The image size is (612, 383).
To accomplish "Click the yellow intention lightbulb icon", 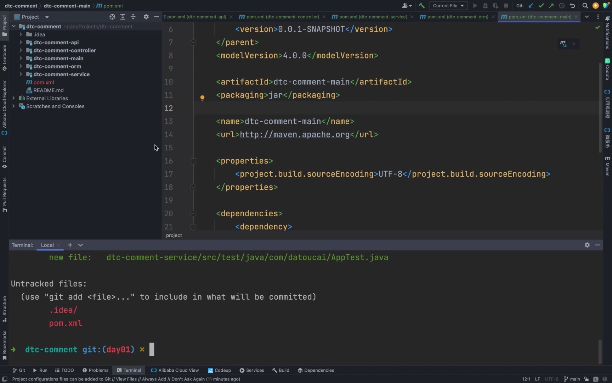I will [x=202, y=98].
